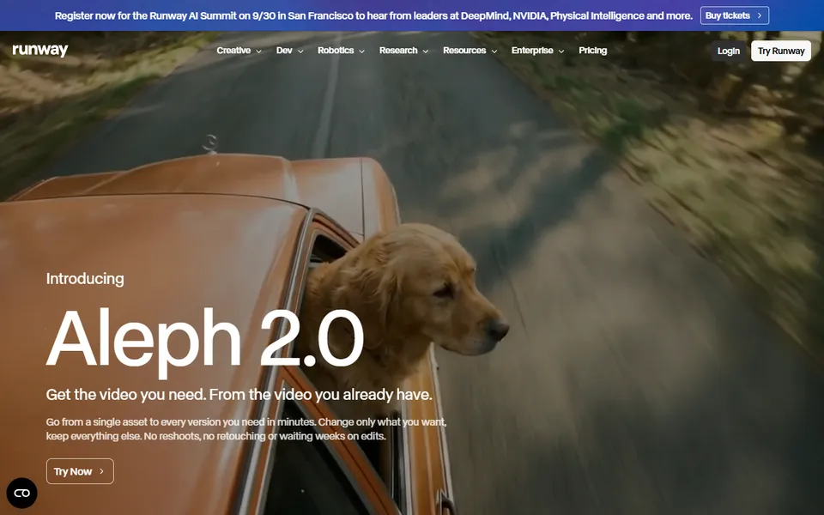Buy tickets for the AI Summit
The width and height of the screenshot is (824, 515).
735,15
